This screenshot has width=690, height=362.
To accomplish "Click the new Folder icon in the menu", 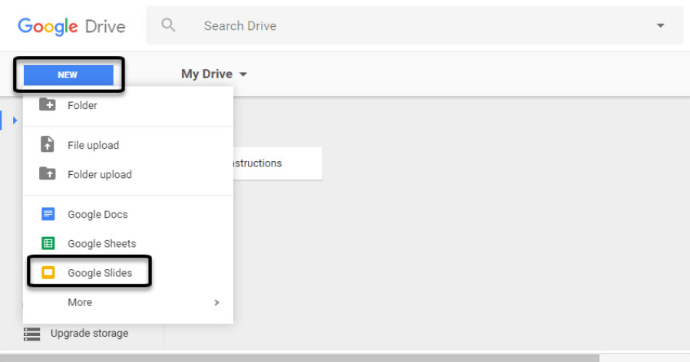I will [x=48, y=105].
